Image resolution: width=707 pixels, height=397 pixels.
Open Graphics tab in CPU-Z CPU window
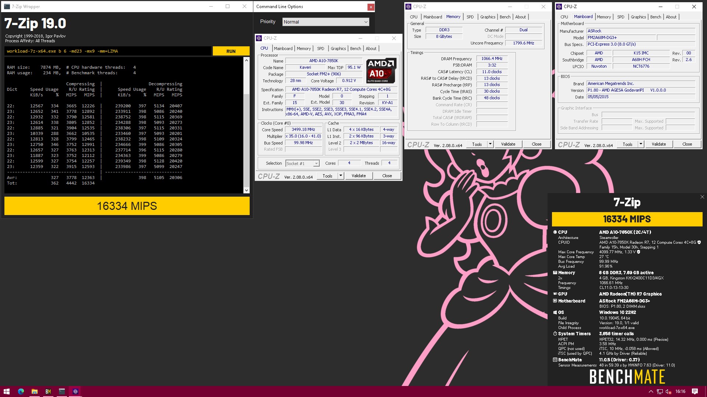(338, 49)
